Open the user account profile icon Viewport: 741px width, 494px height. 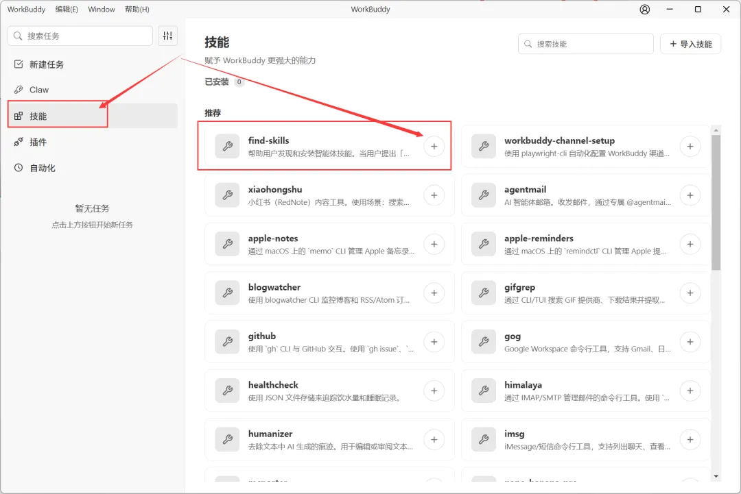tap(644, 10)
